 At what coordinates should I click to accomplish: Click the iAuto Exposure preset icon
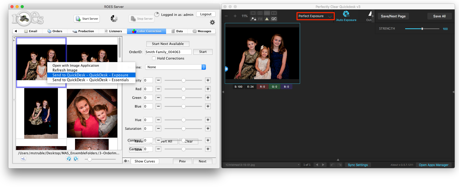tap(346, 14)
